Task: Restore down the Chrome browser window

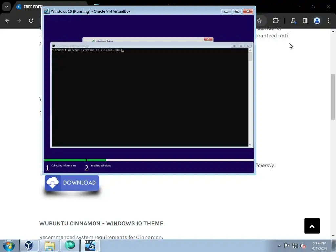Action: click(313, 7)
